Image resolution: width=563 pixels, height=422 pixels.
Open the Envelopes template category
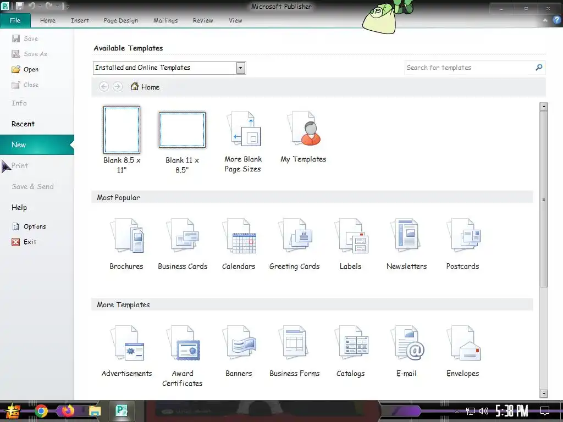[462, 351]
